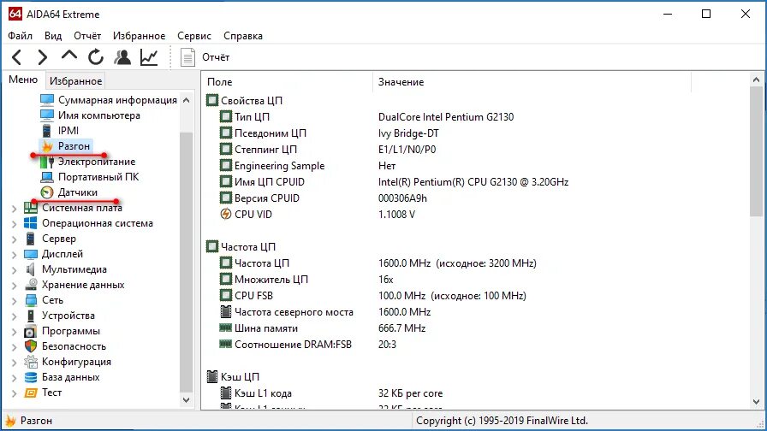Click the Операционная система Windows logo icon
The height and width of the screenshot is (431, 767).
click(30, 223)
